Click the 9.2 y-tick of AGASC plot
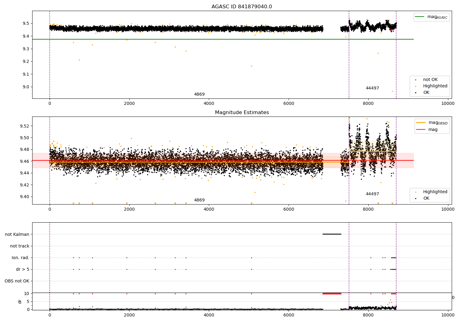460x322 pixels. point(25,61)
